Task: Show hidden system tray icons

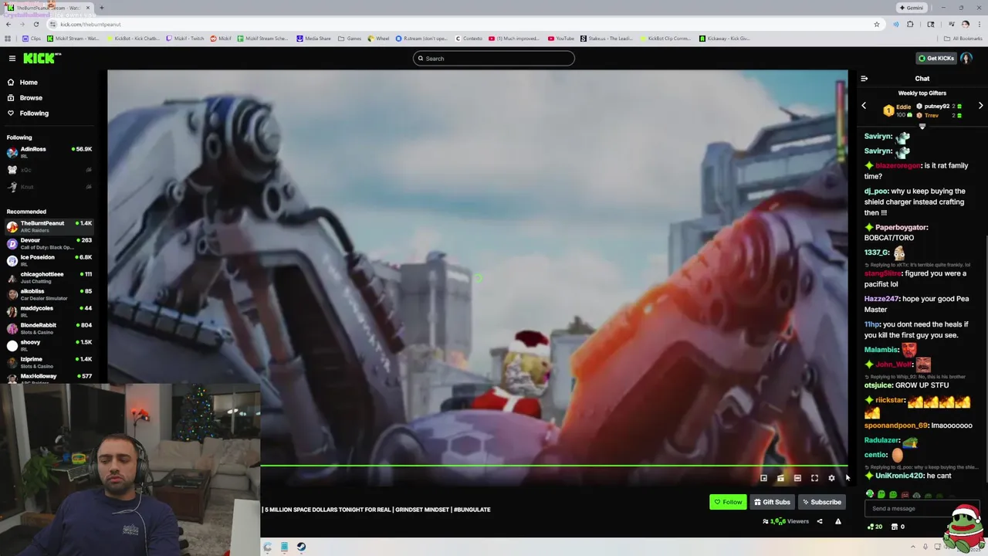Action: pos(912,547)
